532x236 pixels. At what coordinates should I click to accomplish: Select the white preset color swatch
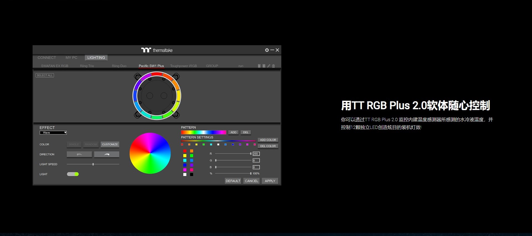click(x=185, y=175)
